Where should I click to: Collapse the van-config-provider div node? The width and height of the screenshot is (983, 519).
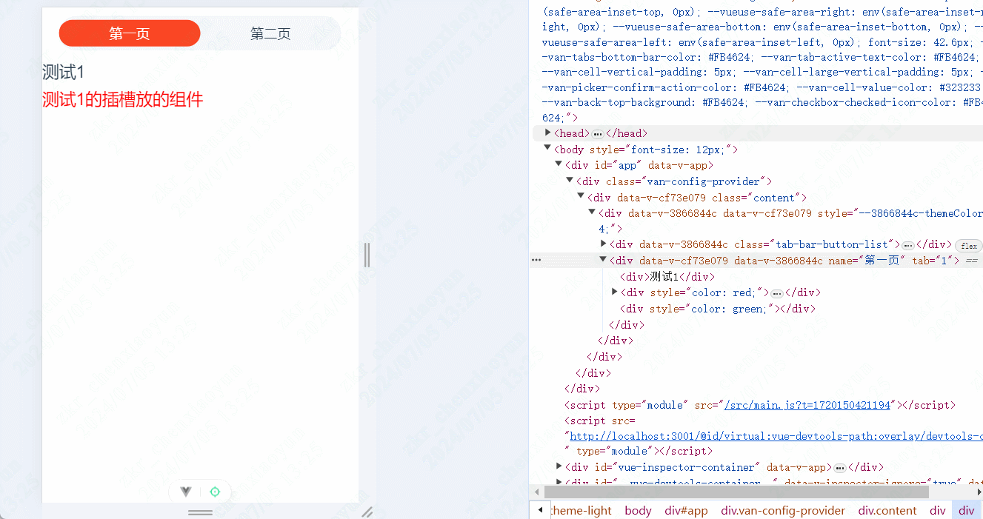(570, 180)
